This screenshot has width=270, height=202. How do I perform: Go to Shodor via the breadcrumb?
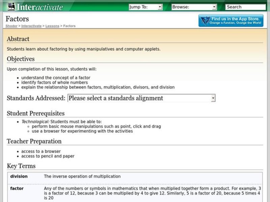point(12,26)
